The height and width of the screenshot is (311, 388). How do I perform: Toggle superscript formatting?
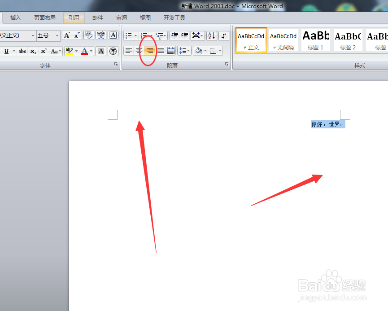pos(44,51)
